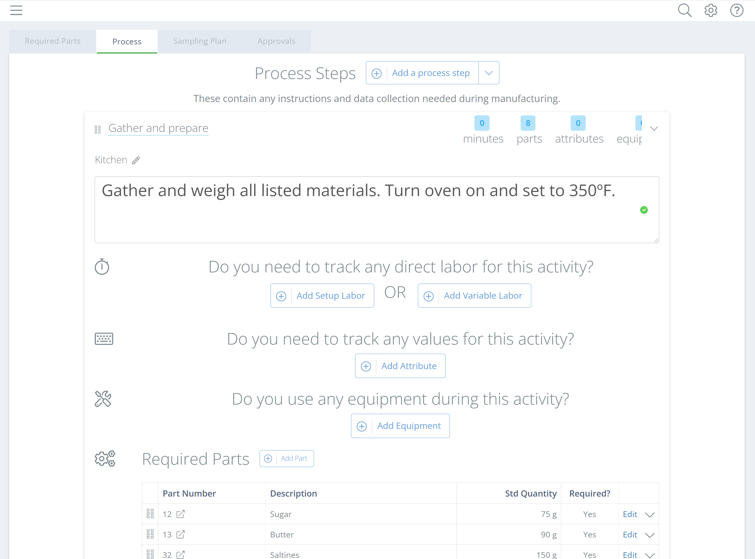
Task: Switch to the Sampling Plan tab
Action: click(199, 41)
